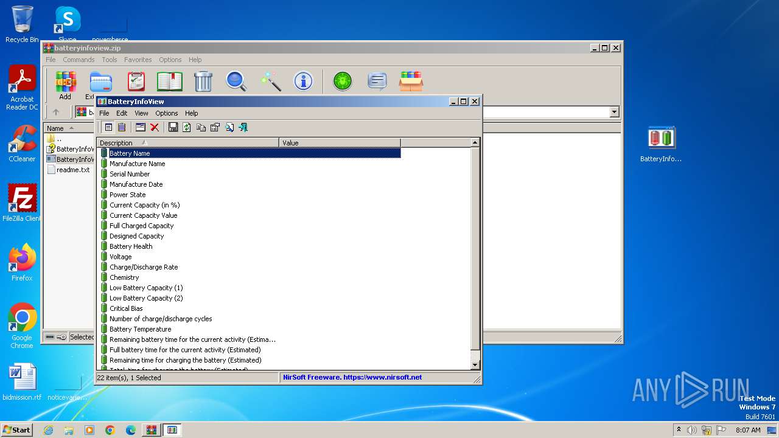Select Acrobat Reader DC desktop icon

(22, 88)
